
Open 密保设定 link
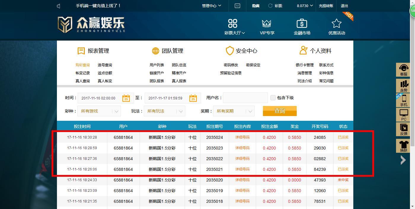point(253,65)
